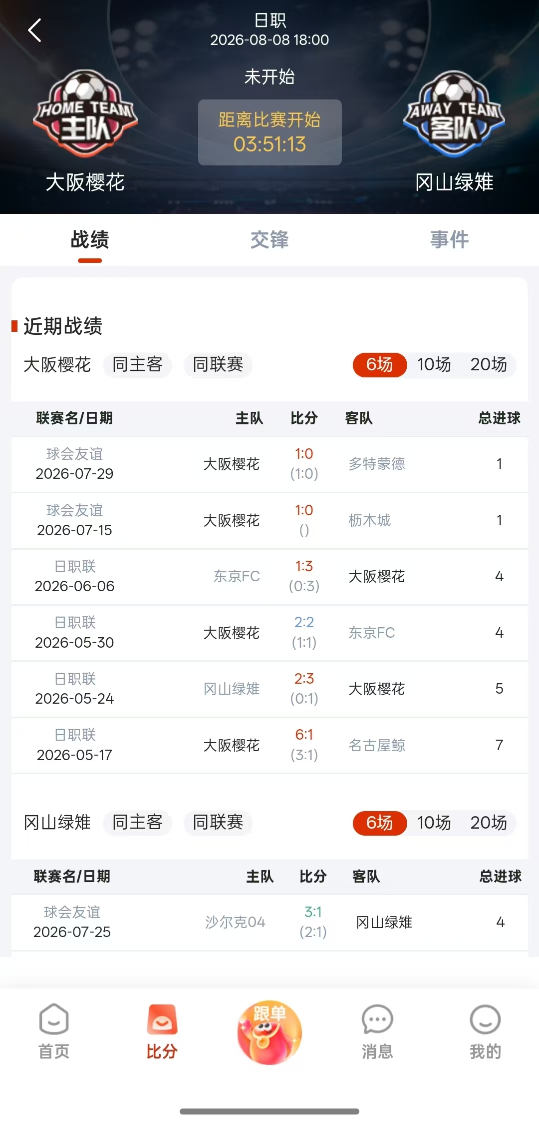This screenshot has width=539, height=1124.
Task: Tap the 2:3 score cell
Action: pyautogui.click(x=304, y=679)
